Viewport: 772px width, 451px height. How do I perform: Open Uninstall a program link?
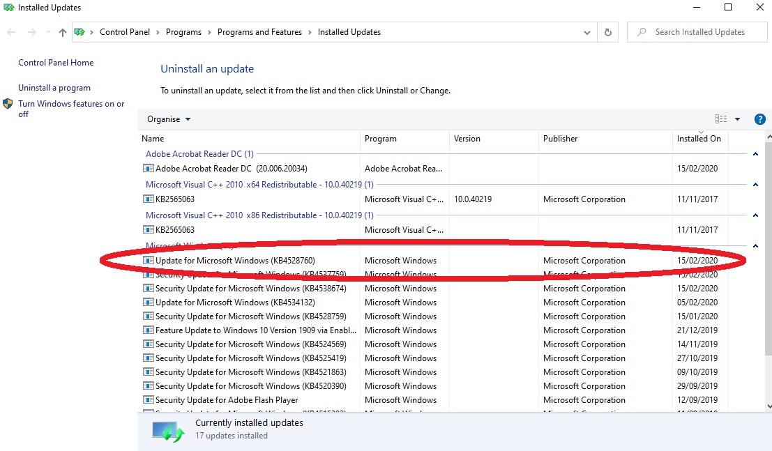click(x=54, y=88)
